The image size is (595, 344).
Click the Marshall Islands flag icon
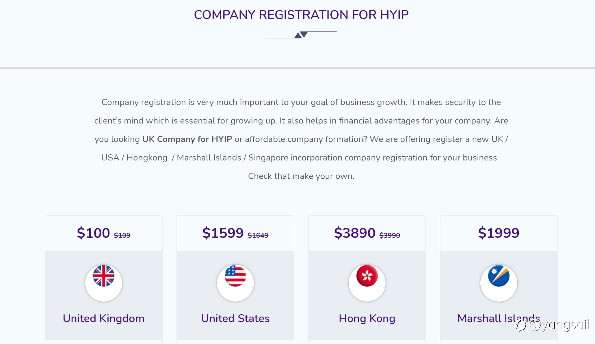coord(499,276)
